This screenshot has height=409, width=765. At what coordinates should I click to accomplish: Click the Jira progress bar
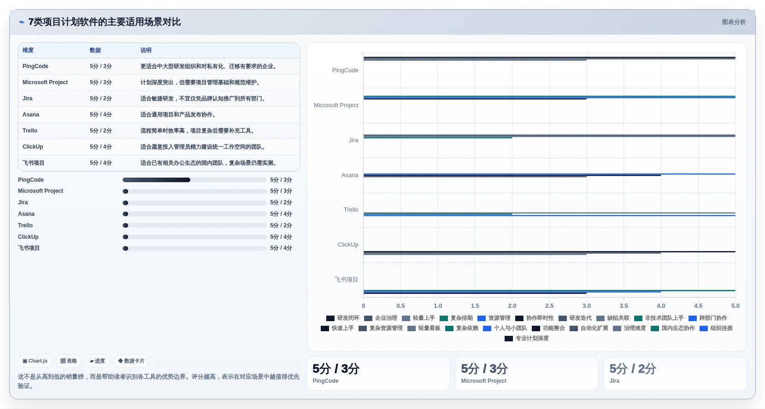pos(194,203)
